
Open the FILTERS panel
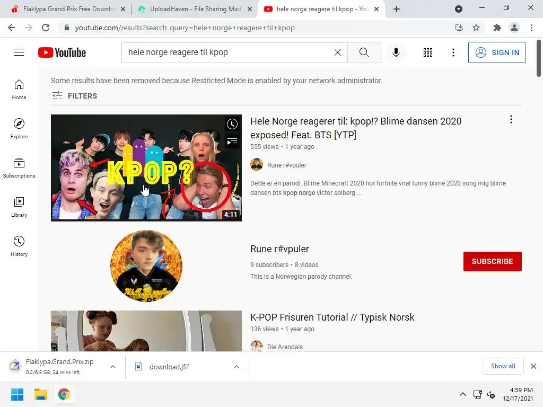pos(74,96)
